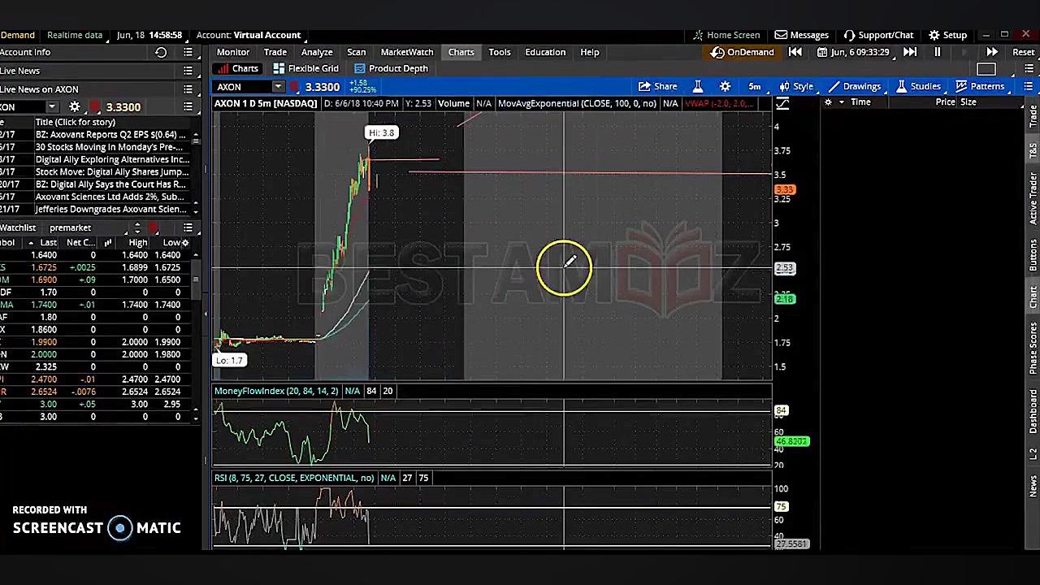The image size is (1040, 585).
Task: Select the Charts subtab
Action: pyautogui.click(x=238, y=68)
